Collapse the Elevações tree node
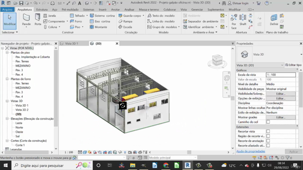 point(7,119)
